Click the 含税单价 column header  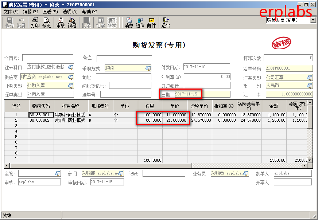[x=200, y=106]
